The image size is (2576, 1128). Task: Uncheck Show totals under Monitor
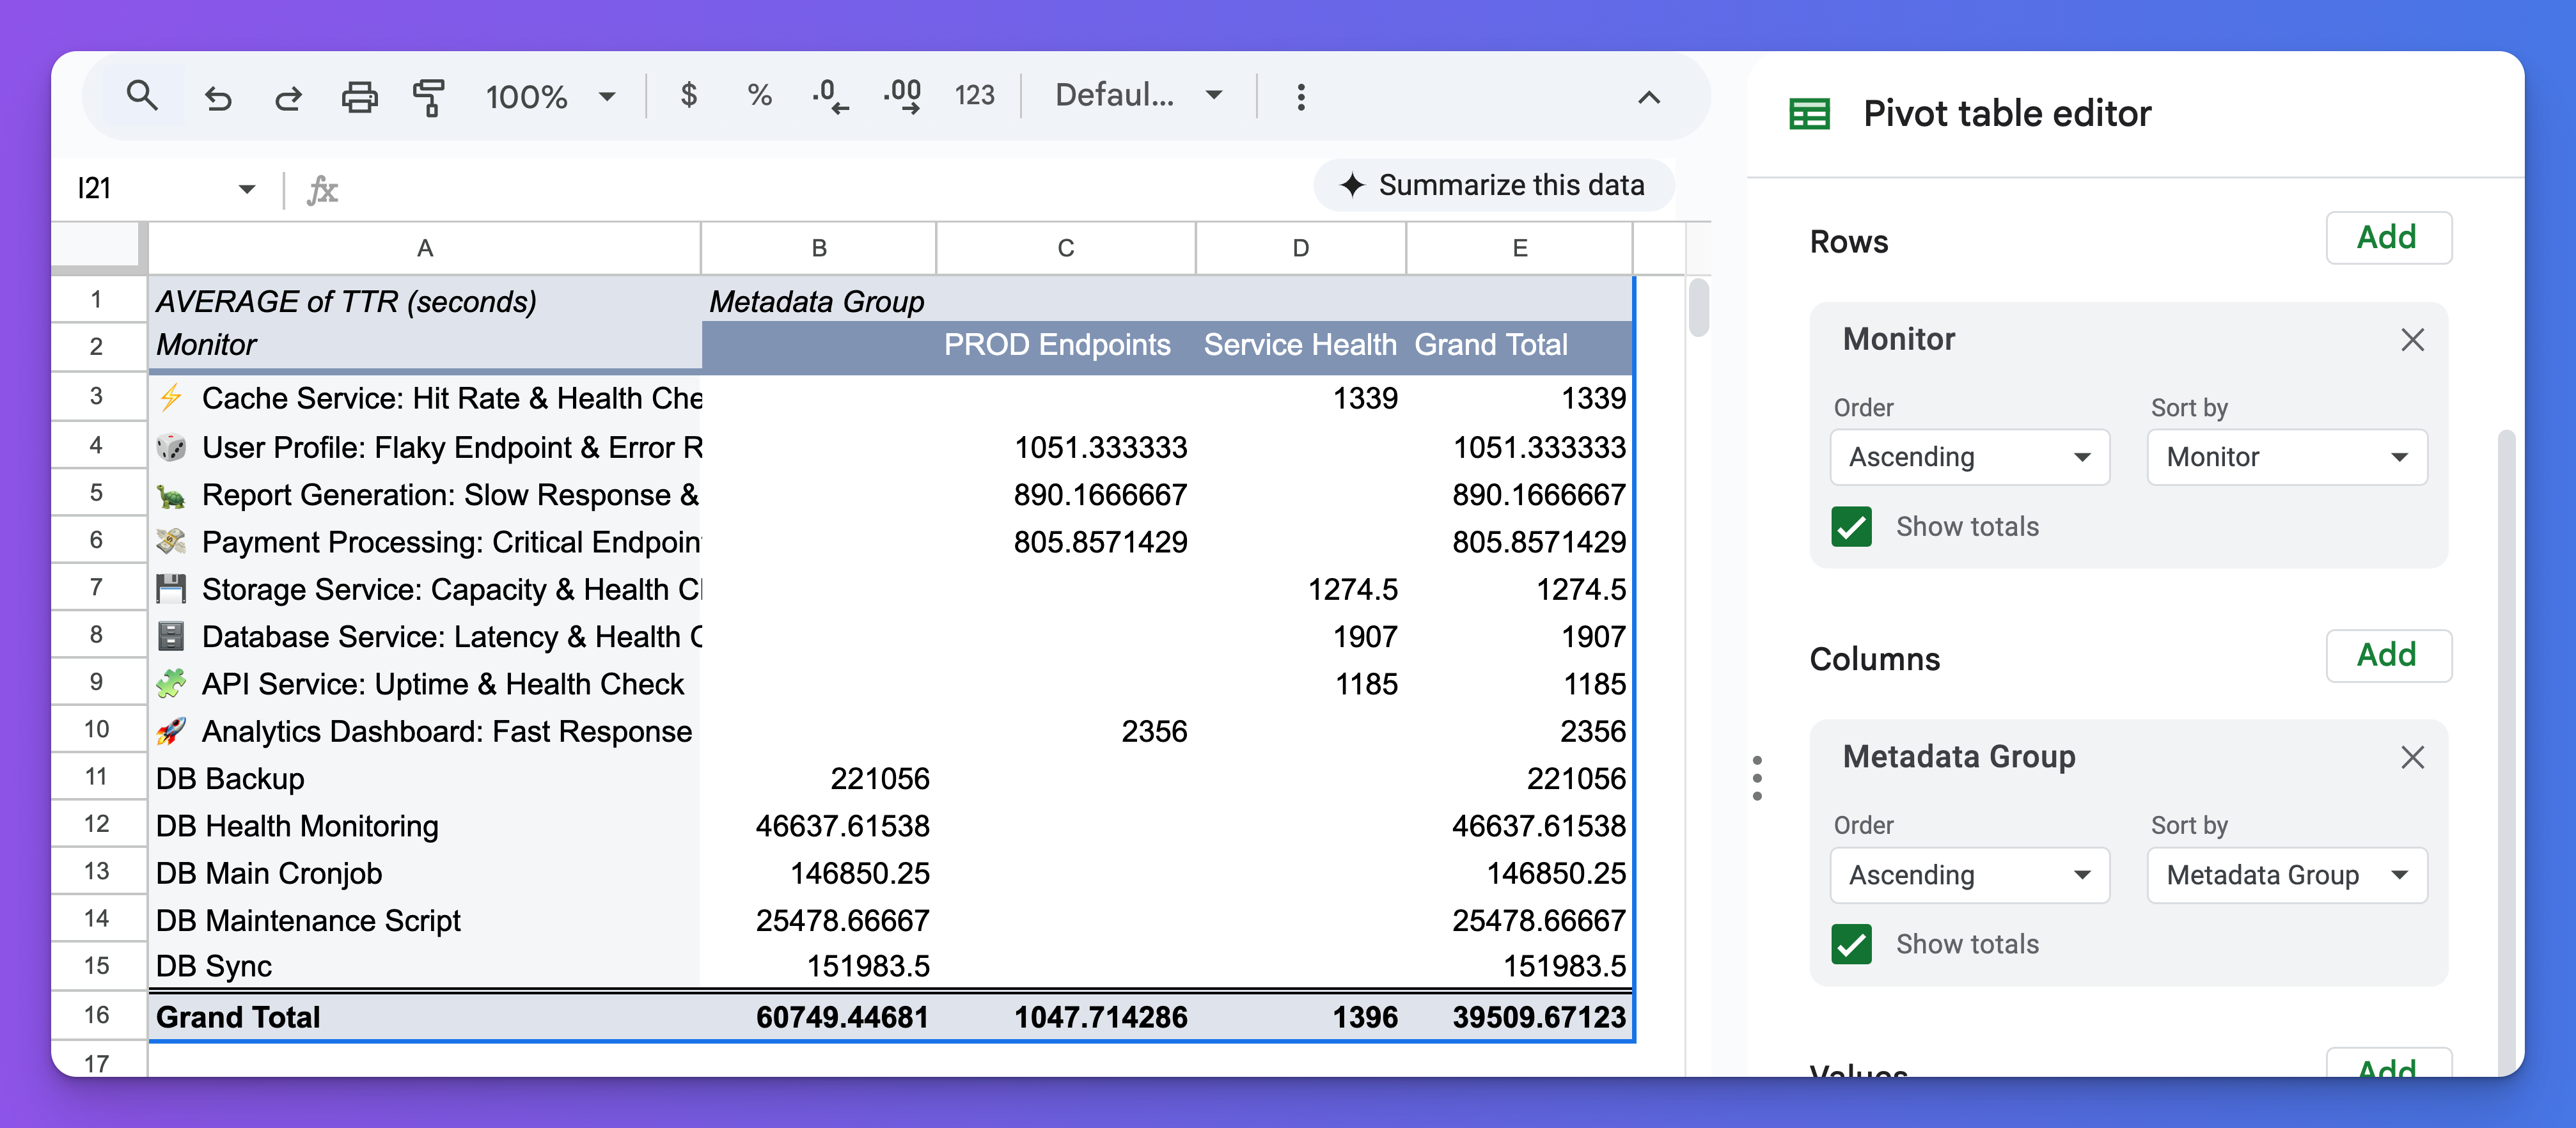[1851, 526]
